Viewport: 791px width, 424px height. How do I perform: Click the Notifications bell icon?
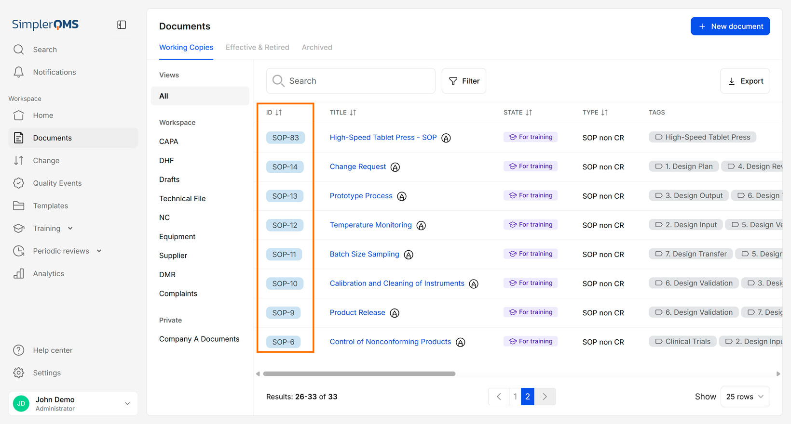[19, 72]
